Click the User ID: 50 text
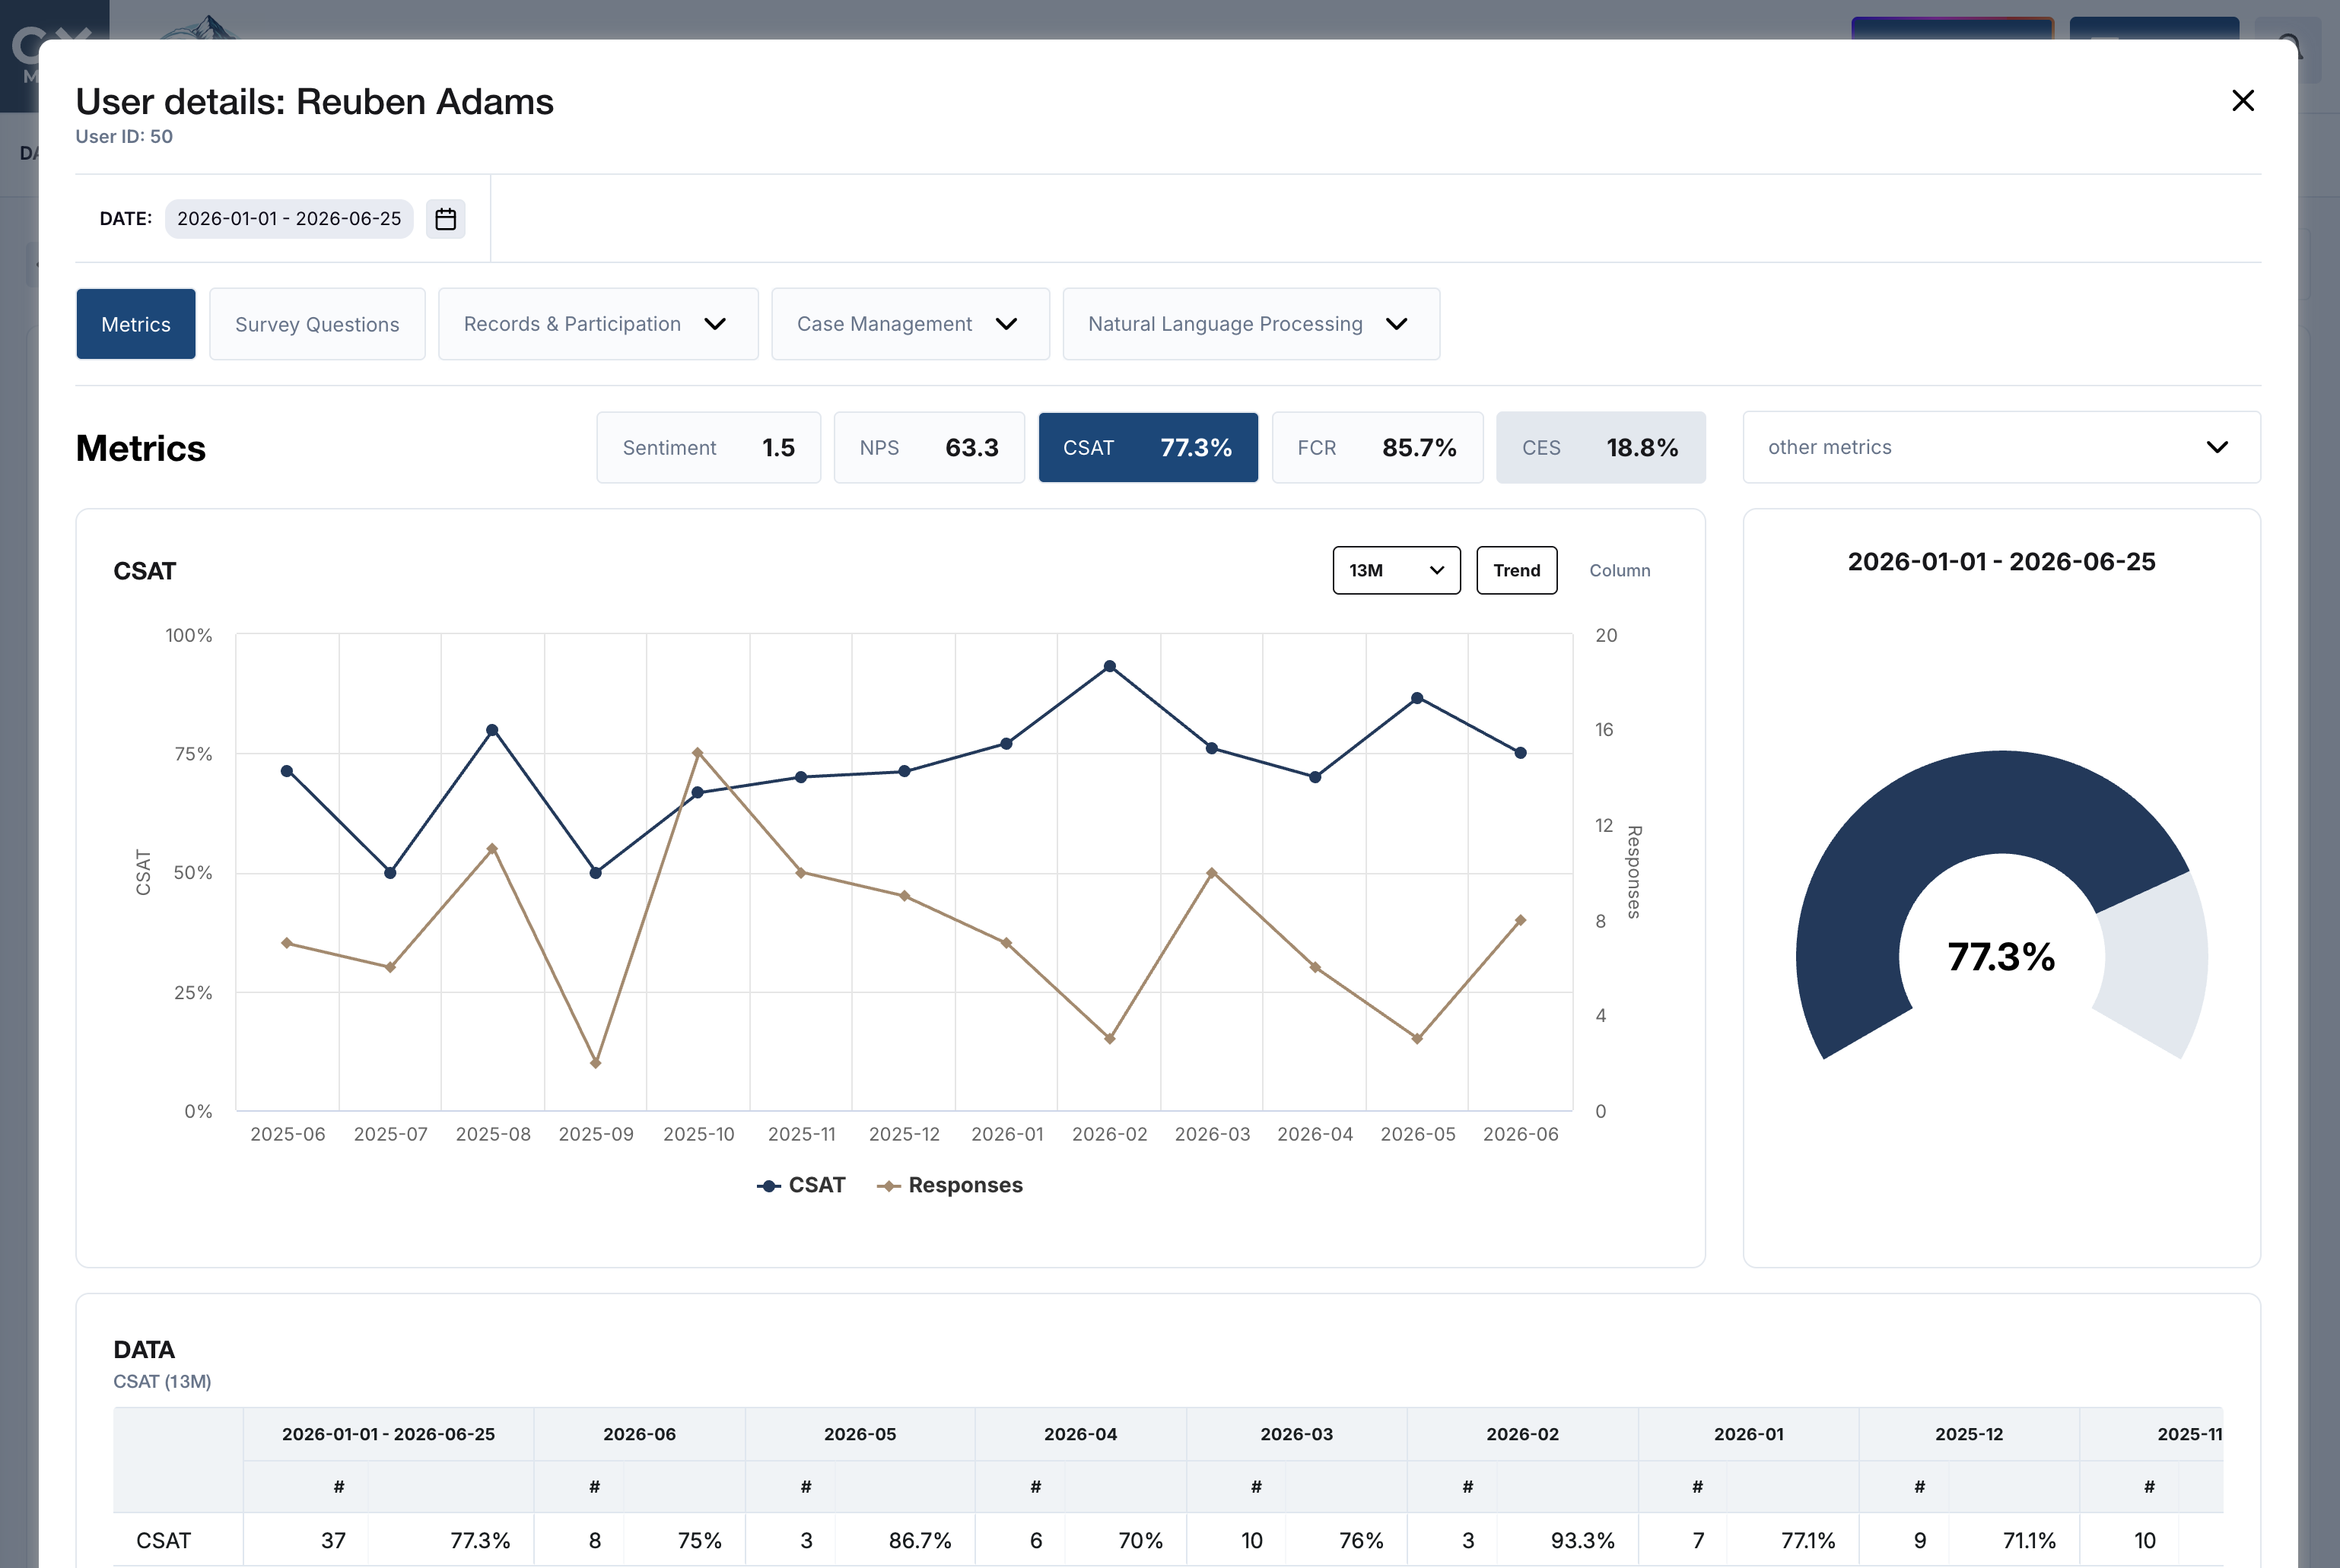This screenshot has height=1568, width=2340. (x=124, y=136)
